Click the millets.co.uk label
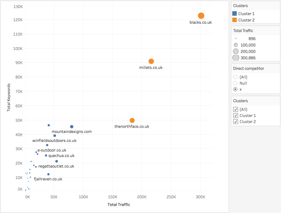Screen dimensions: 281x213 pyautogui.click(x=151, y=68)
